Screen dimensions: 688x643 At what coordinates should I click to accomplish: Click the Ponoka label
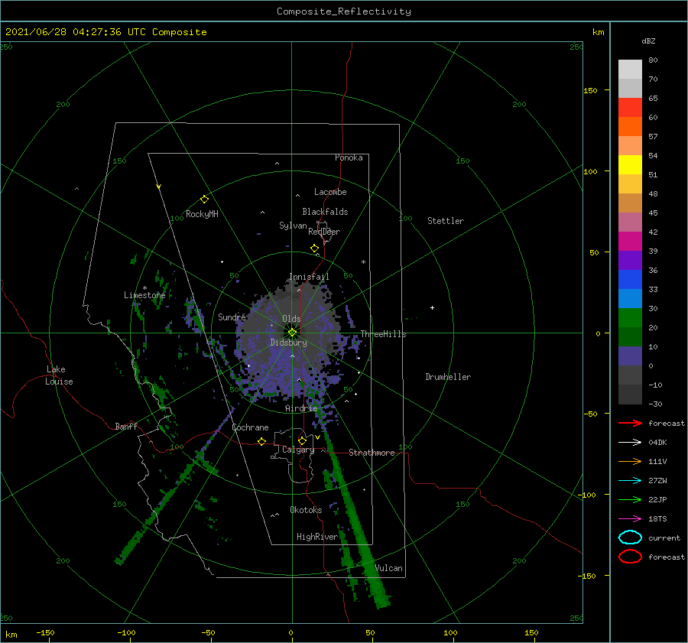349,158
